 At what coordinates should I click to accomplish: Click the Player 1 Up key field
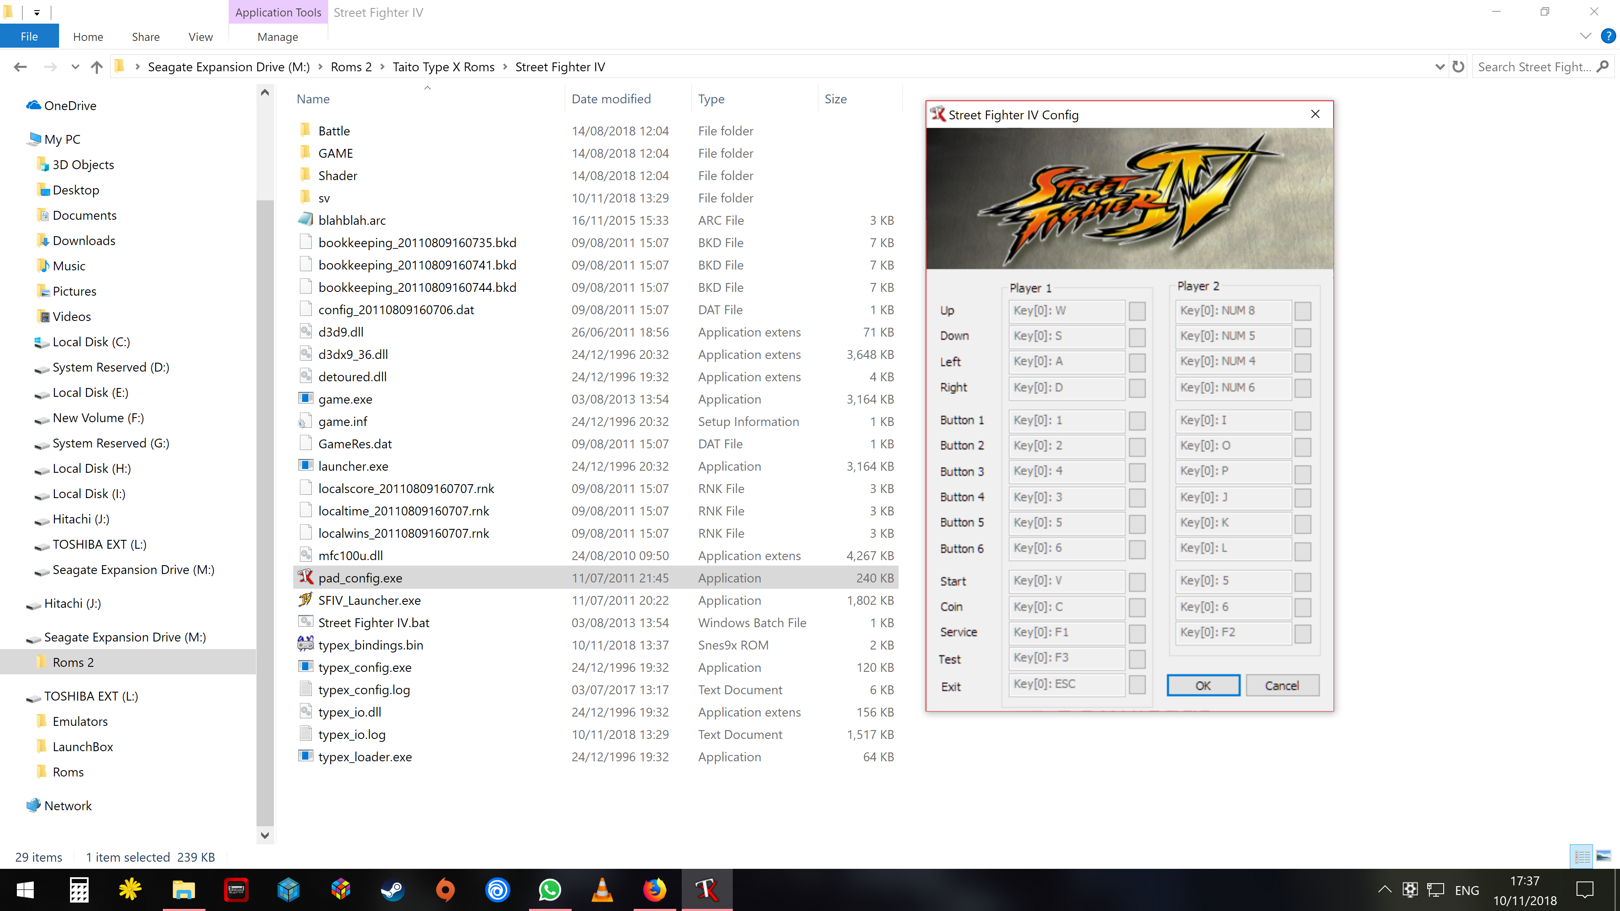[1066, 310]
